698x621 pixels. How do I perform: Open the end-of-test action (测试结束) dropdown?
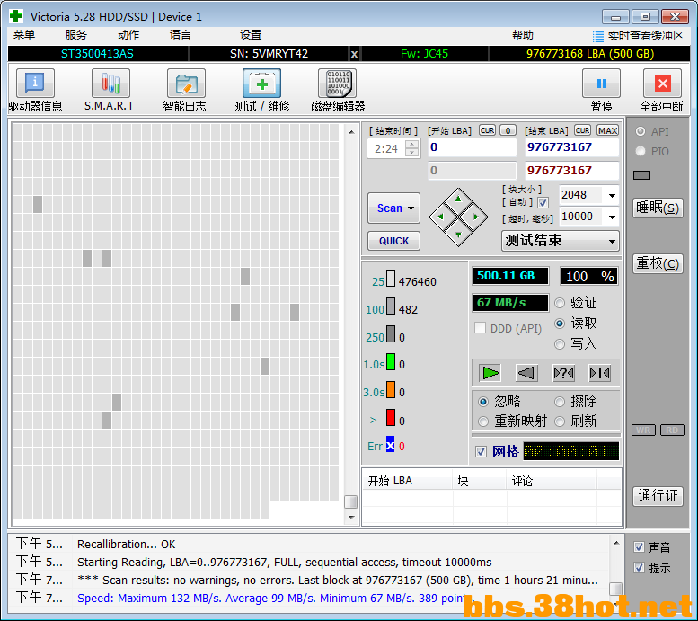point(560,241)
